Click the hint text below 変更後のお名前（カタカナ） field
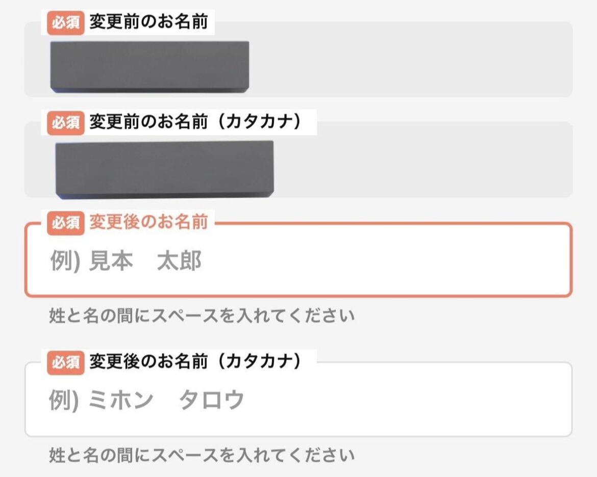 [202, 455]
